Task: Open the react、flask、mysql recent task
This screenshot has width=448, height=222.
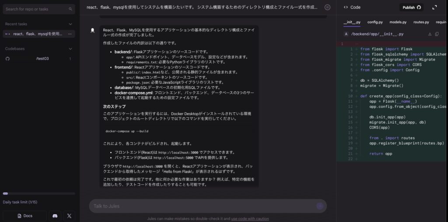Action: (39, 34)
